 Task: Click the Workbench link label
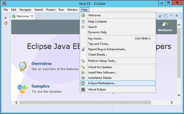165,30
